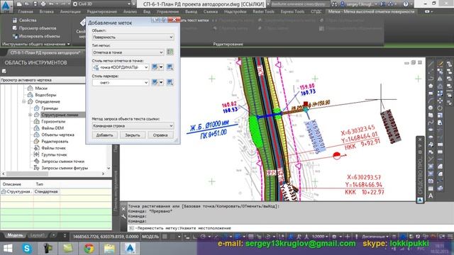Open the 'Civil 3D' workspace dropdown
The width and height of the screenshot is (454, 255).
point(101,4)
